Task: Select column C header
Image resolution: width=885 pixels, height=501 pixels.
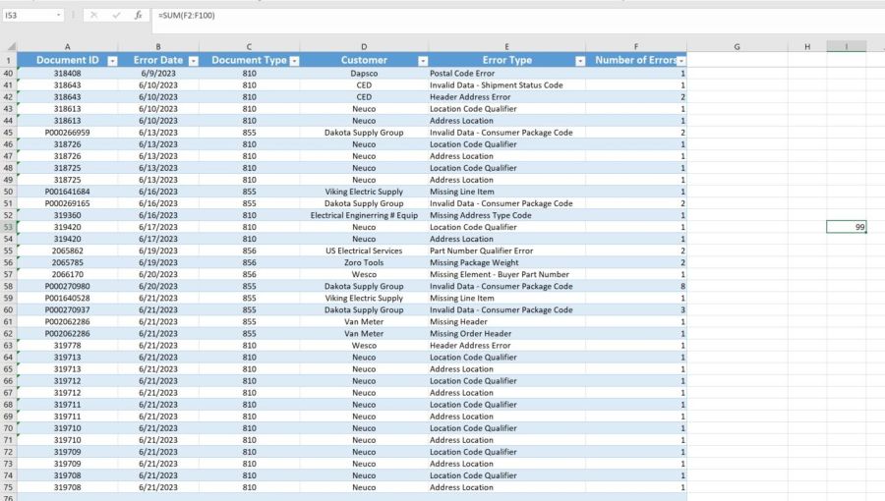Action: (x=249, y=47)
